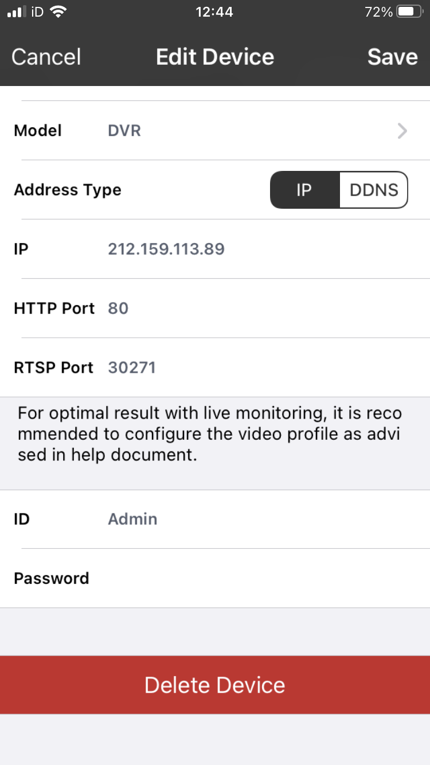Select the DVR model value
Image resolution: width=430 pixels, height=765 pixels.
(x=124, y=130)
